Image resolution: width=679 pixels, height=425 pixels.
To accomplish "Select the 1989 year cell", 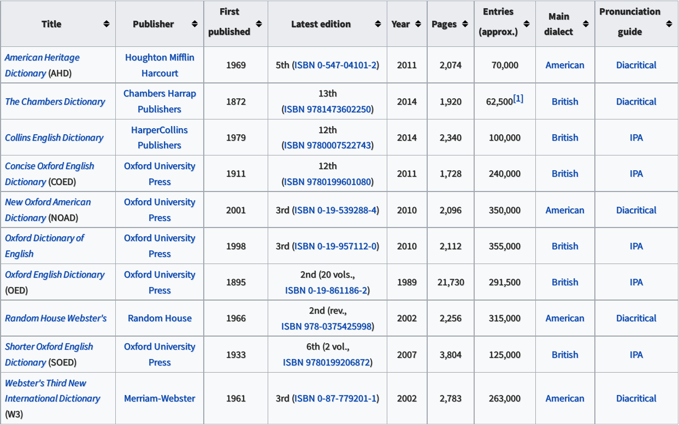I will click(407, 282).
